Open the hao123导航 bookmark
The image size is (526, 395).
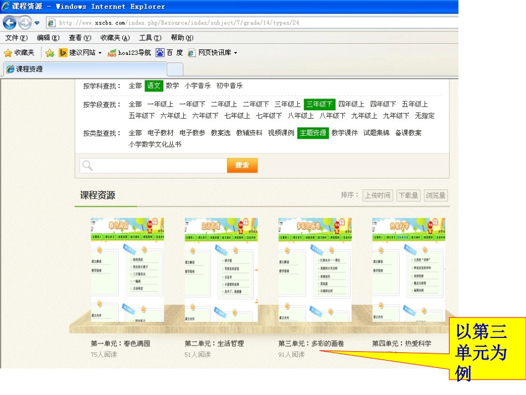coord(129,53)
